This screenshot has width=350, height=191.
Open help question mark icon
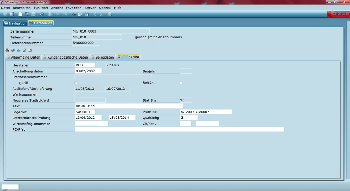110,14
